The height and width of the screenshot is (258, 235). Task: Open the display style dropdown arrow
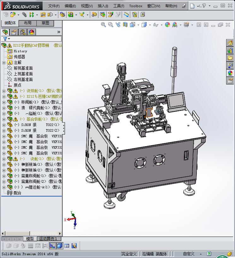150,25
